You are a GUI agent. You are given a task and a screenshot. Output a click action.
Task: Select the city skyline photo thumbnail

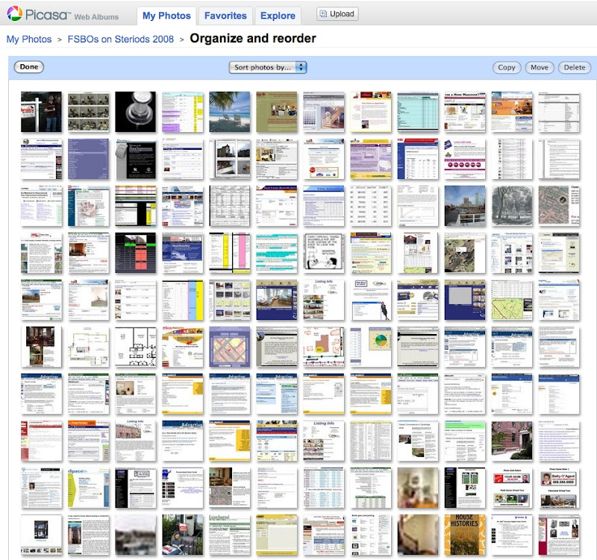click(x=465, y=206)
